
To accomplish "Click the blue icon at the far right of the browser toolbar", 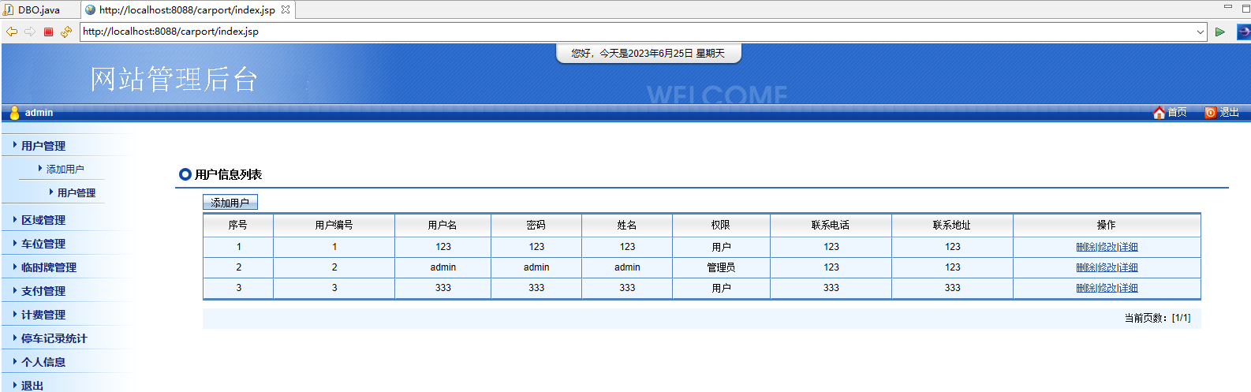I will 1244,32.
